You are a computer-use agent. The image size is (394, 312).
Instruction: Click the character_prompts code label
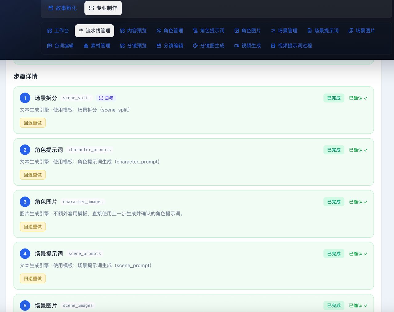click(x=90, y=150)
